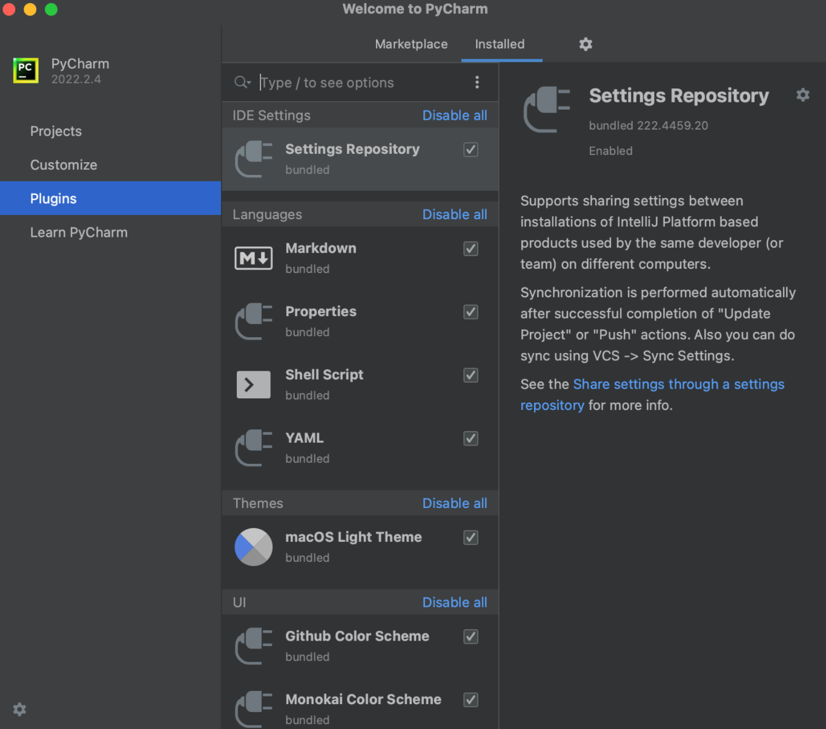Select the Shell Script plugin name
The width and height of the screenshot is (826, 729).
325,375
